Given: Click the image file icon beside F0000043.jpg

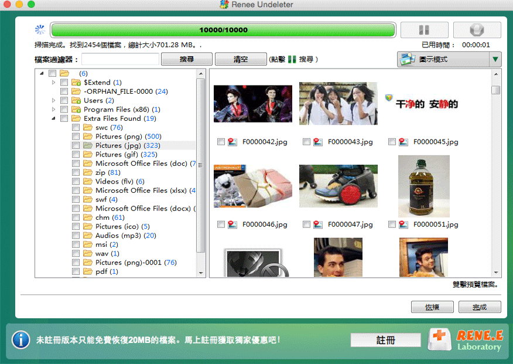Looking at the screenshot, I should [x=317, y=142].
